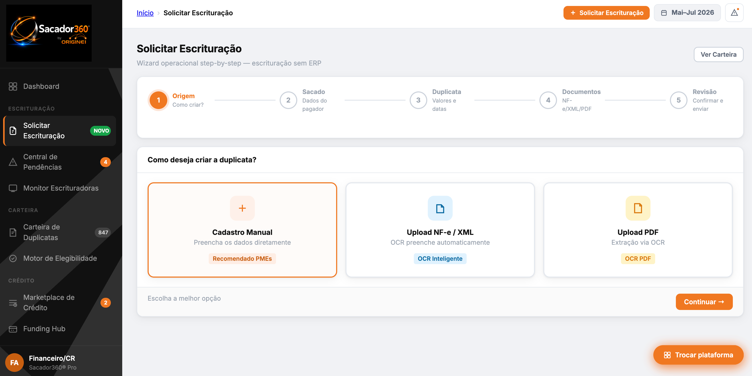Click the grid icon in Trocar plataforma
This screenshot has height=376, width=752.
click(667, 355)
